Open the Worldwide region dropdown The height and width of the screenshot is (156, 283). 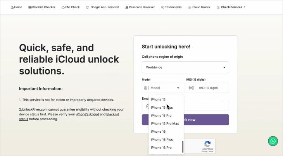pyautogui.click(x=185, y=67)
